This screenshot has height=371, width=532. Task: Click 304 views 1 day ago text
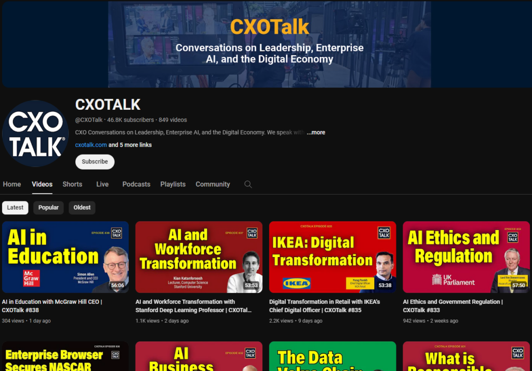point(26,321)
